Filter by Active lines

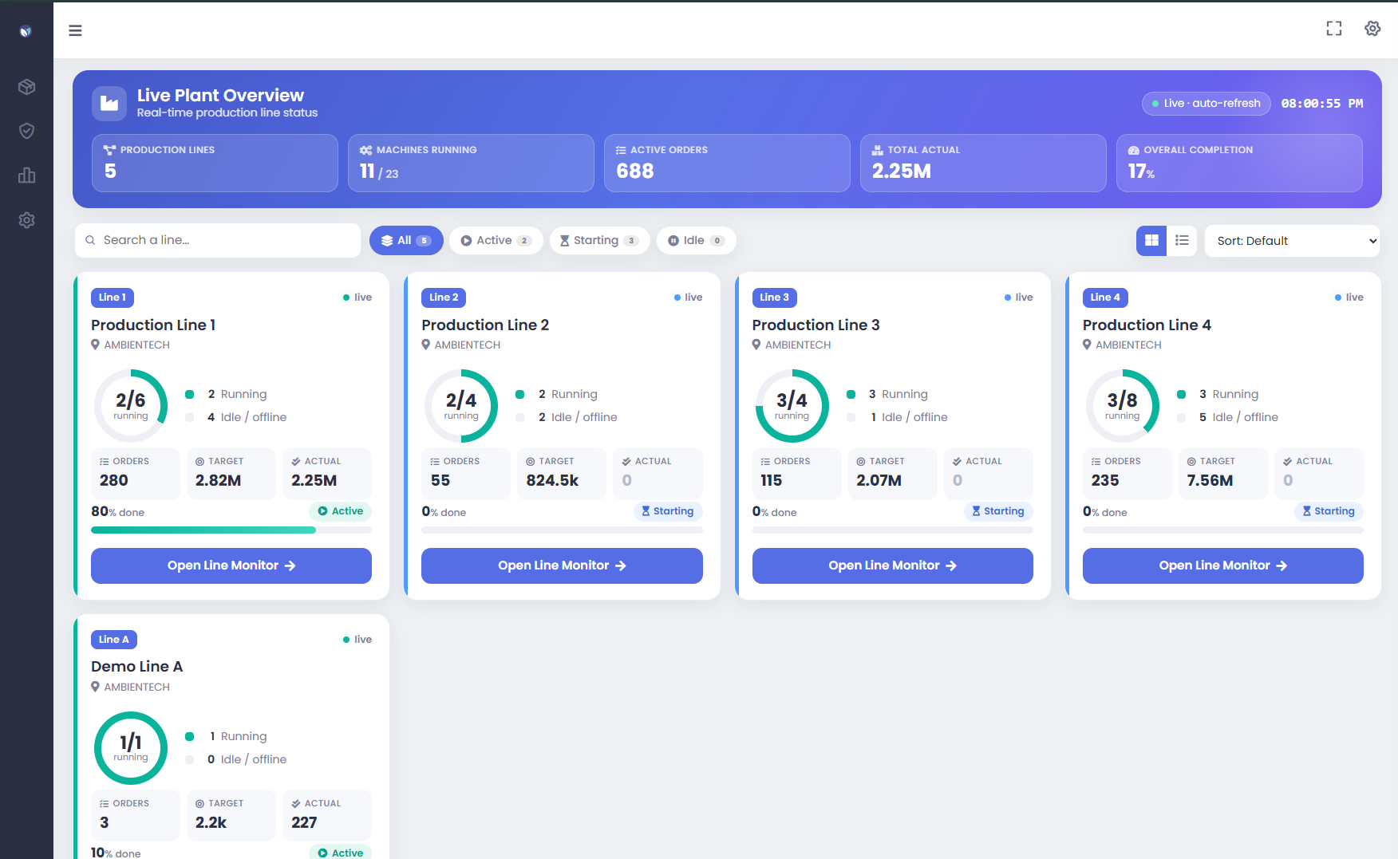(496, 240)
